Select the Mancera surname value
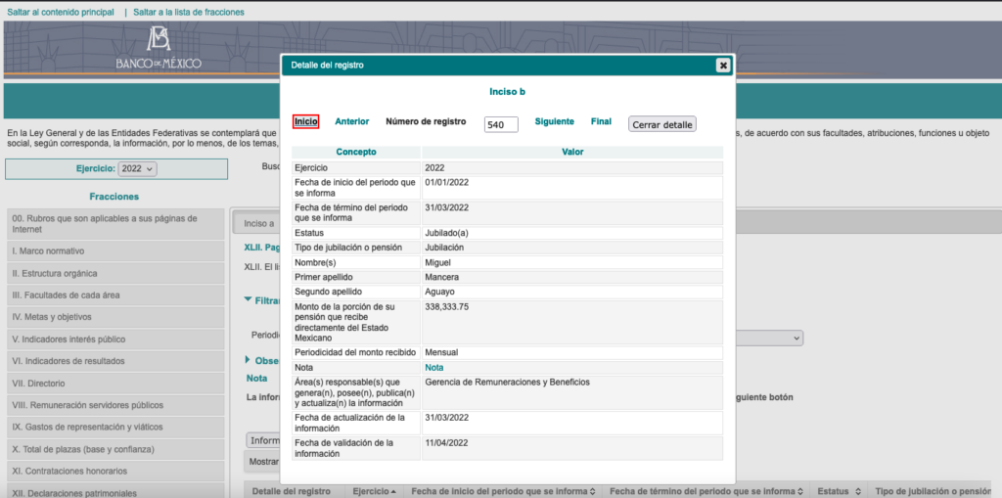Viewport: 1002px width, 498px height. (x=442, y=277)
